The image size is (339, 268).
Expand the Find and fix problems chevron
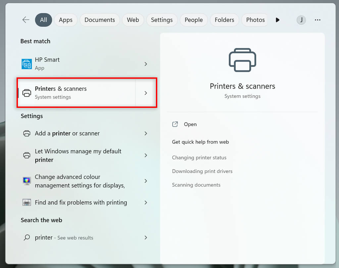(x=146, y=202)
